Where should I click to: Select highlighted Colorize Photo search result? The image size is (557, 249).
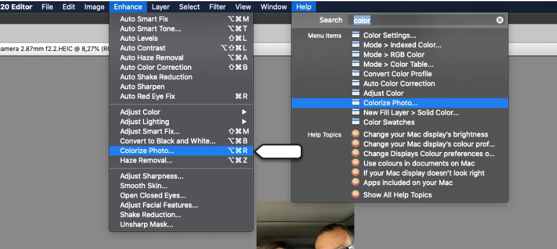click(x=399, y=104)
